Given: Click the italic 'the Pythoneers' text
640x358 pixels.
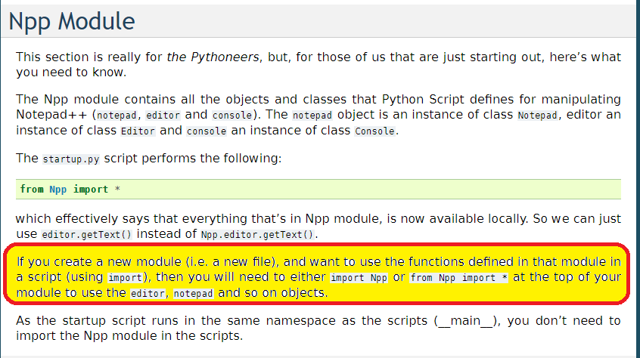Looking at the screenshot, I should coord(213,57).
